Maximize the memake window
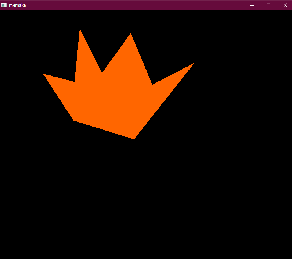Screen dimensions: 292x259 click(268, 5)
